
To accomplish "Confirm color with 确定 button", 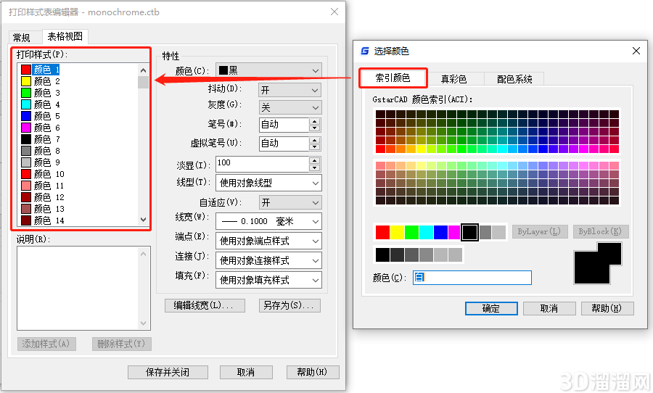I will (491, 308).
